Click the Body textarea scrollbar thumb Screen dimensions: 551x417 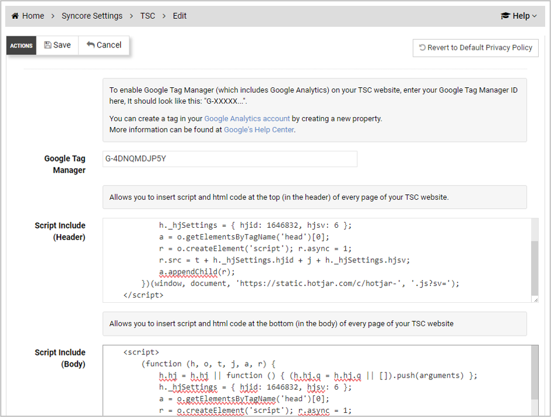535,372
